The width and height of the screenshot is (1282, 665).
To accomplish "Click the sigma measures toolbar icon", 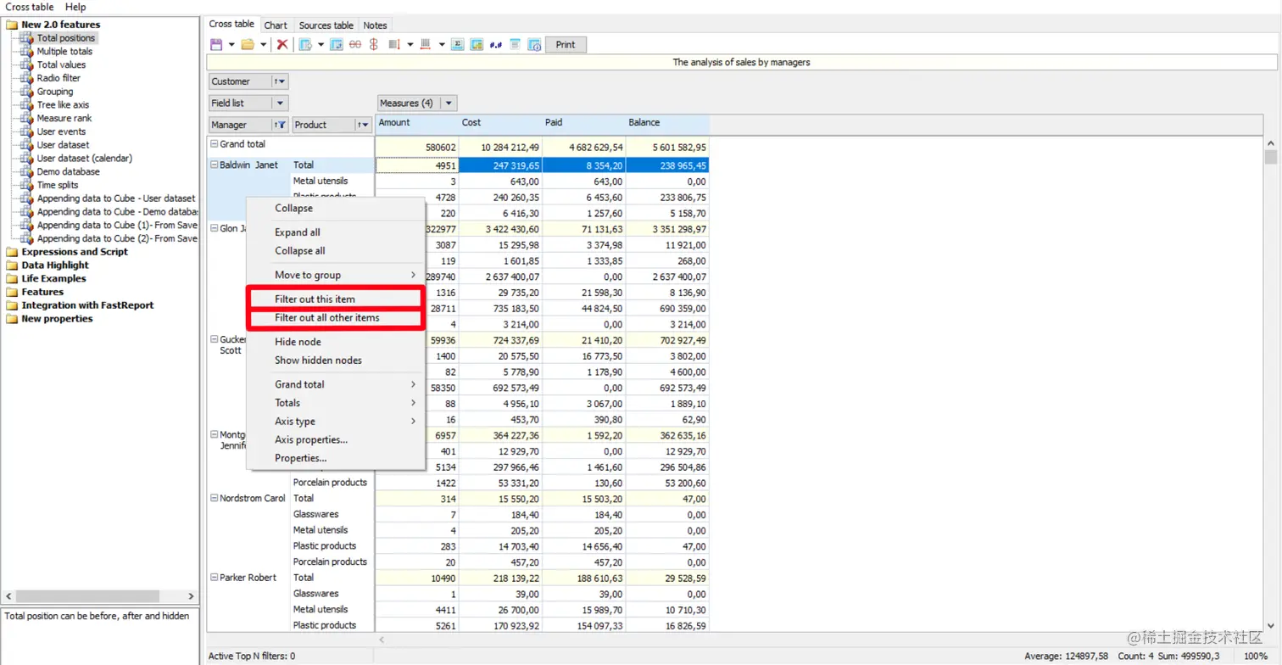I will 458,45.
